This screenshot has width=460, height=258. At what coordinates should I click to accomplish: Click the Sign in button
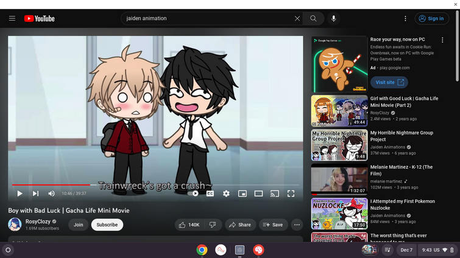[x=431, y=18]
